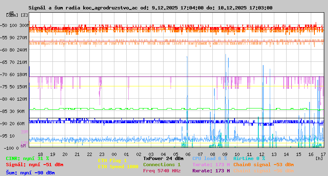The height and width of the screenshot is (176, 328).
Task: Click the '-70 60 180M' y-axis label
Action: tap(14, 74)
